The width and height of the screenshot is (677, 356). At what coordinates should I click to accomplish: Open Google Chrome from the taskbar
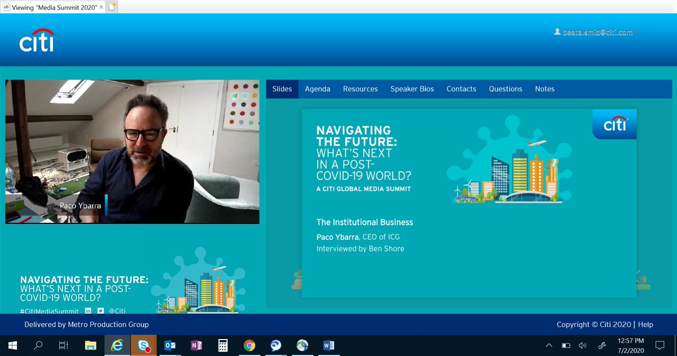point(249,345)
